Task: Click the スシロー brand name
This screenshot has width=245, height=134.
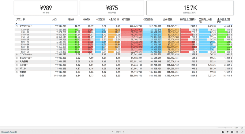Action: pyautogui.click(x=24, y=65)
